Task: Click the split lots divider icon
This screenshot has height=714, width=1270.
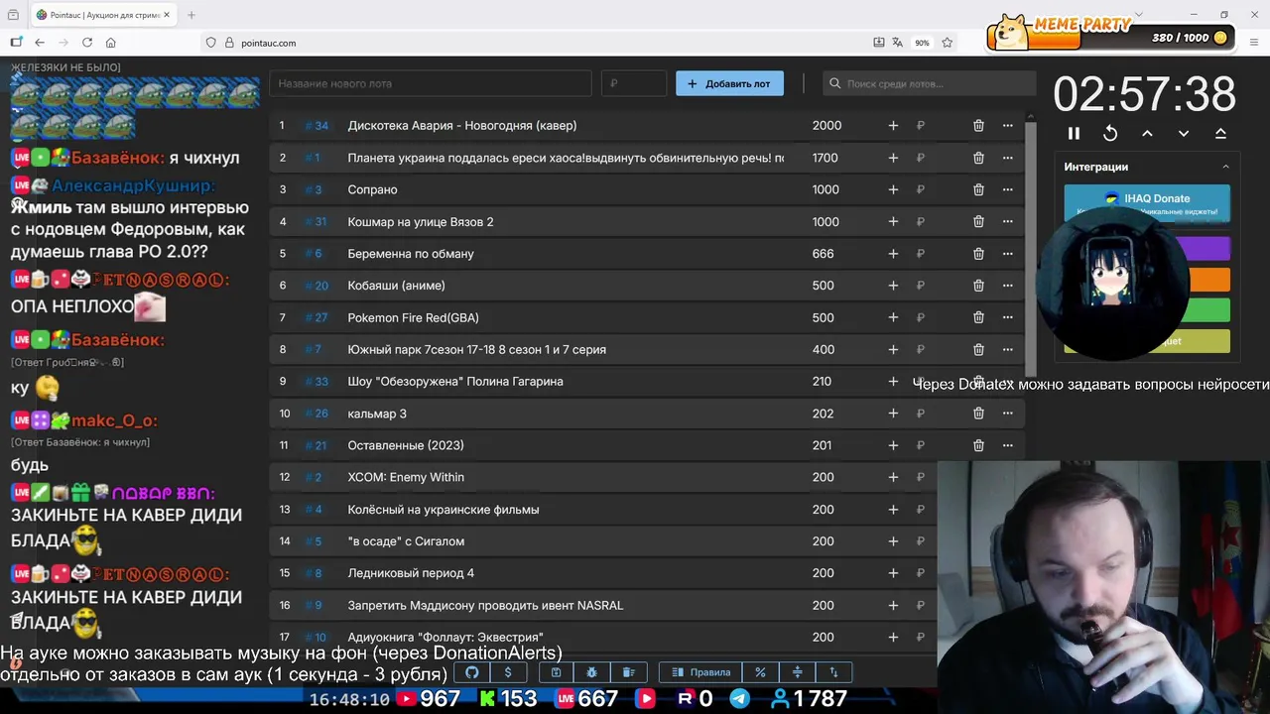Action: pos(797,672)
